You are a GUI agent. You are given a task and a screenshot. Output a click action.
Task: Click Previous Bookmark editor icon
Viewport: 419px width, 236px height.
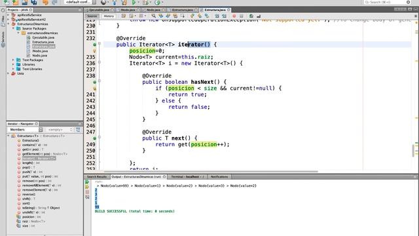point(192,16)
